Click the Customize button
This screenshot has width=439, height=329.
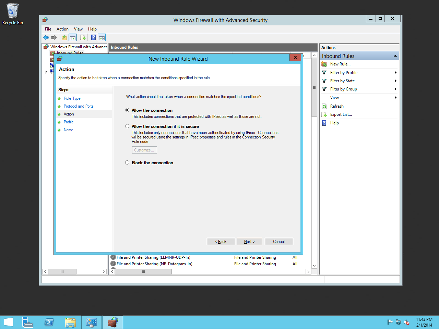[144, 150]
